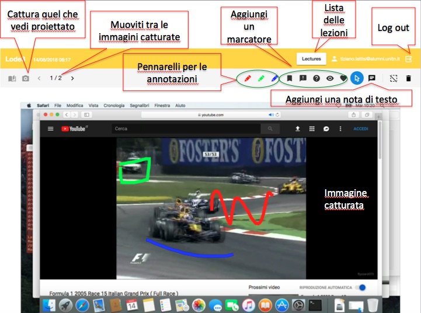The height and width of the screenshot is (313, 421).
Task: Open System Preferences gear in the Dock
Action: pyautogui.click(x=298, y=305)
